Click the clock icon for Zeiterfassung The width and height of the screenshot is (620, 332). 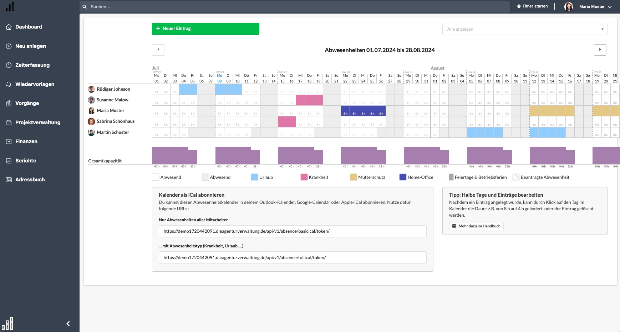tap(9, 65)
